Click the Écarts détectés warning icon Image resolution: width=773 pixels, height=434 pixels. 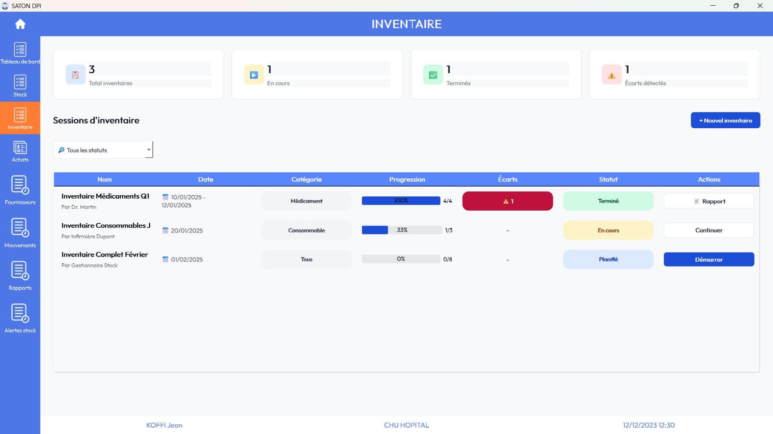point(612,75)
